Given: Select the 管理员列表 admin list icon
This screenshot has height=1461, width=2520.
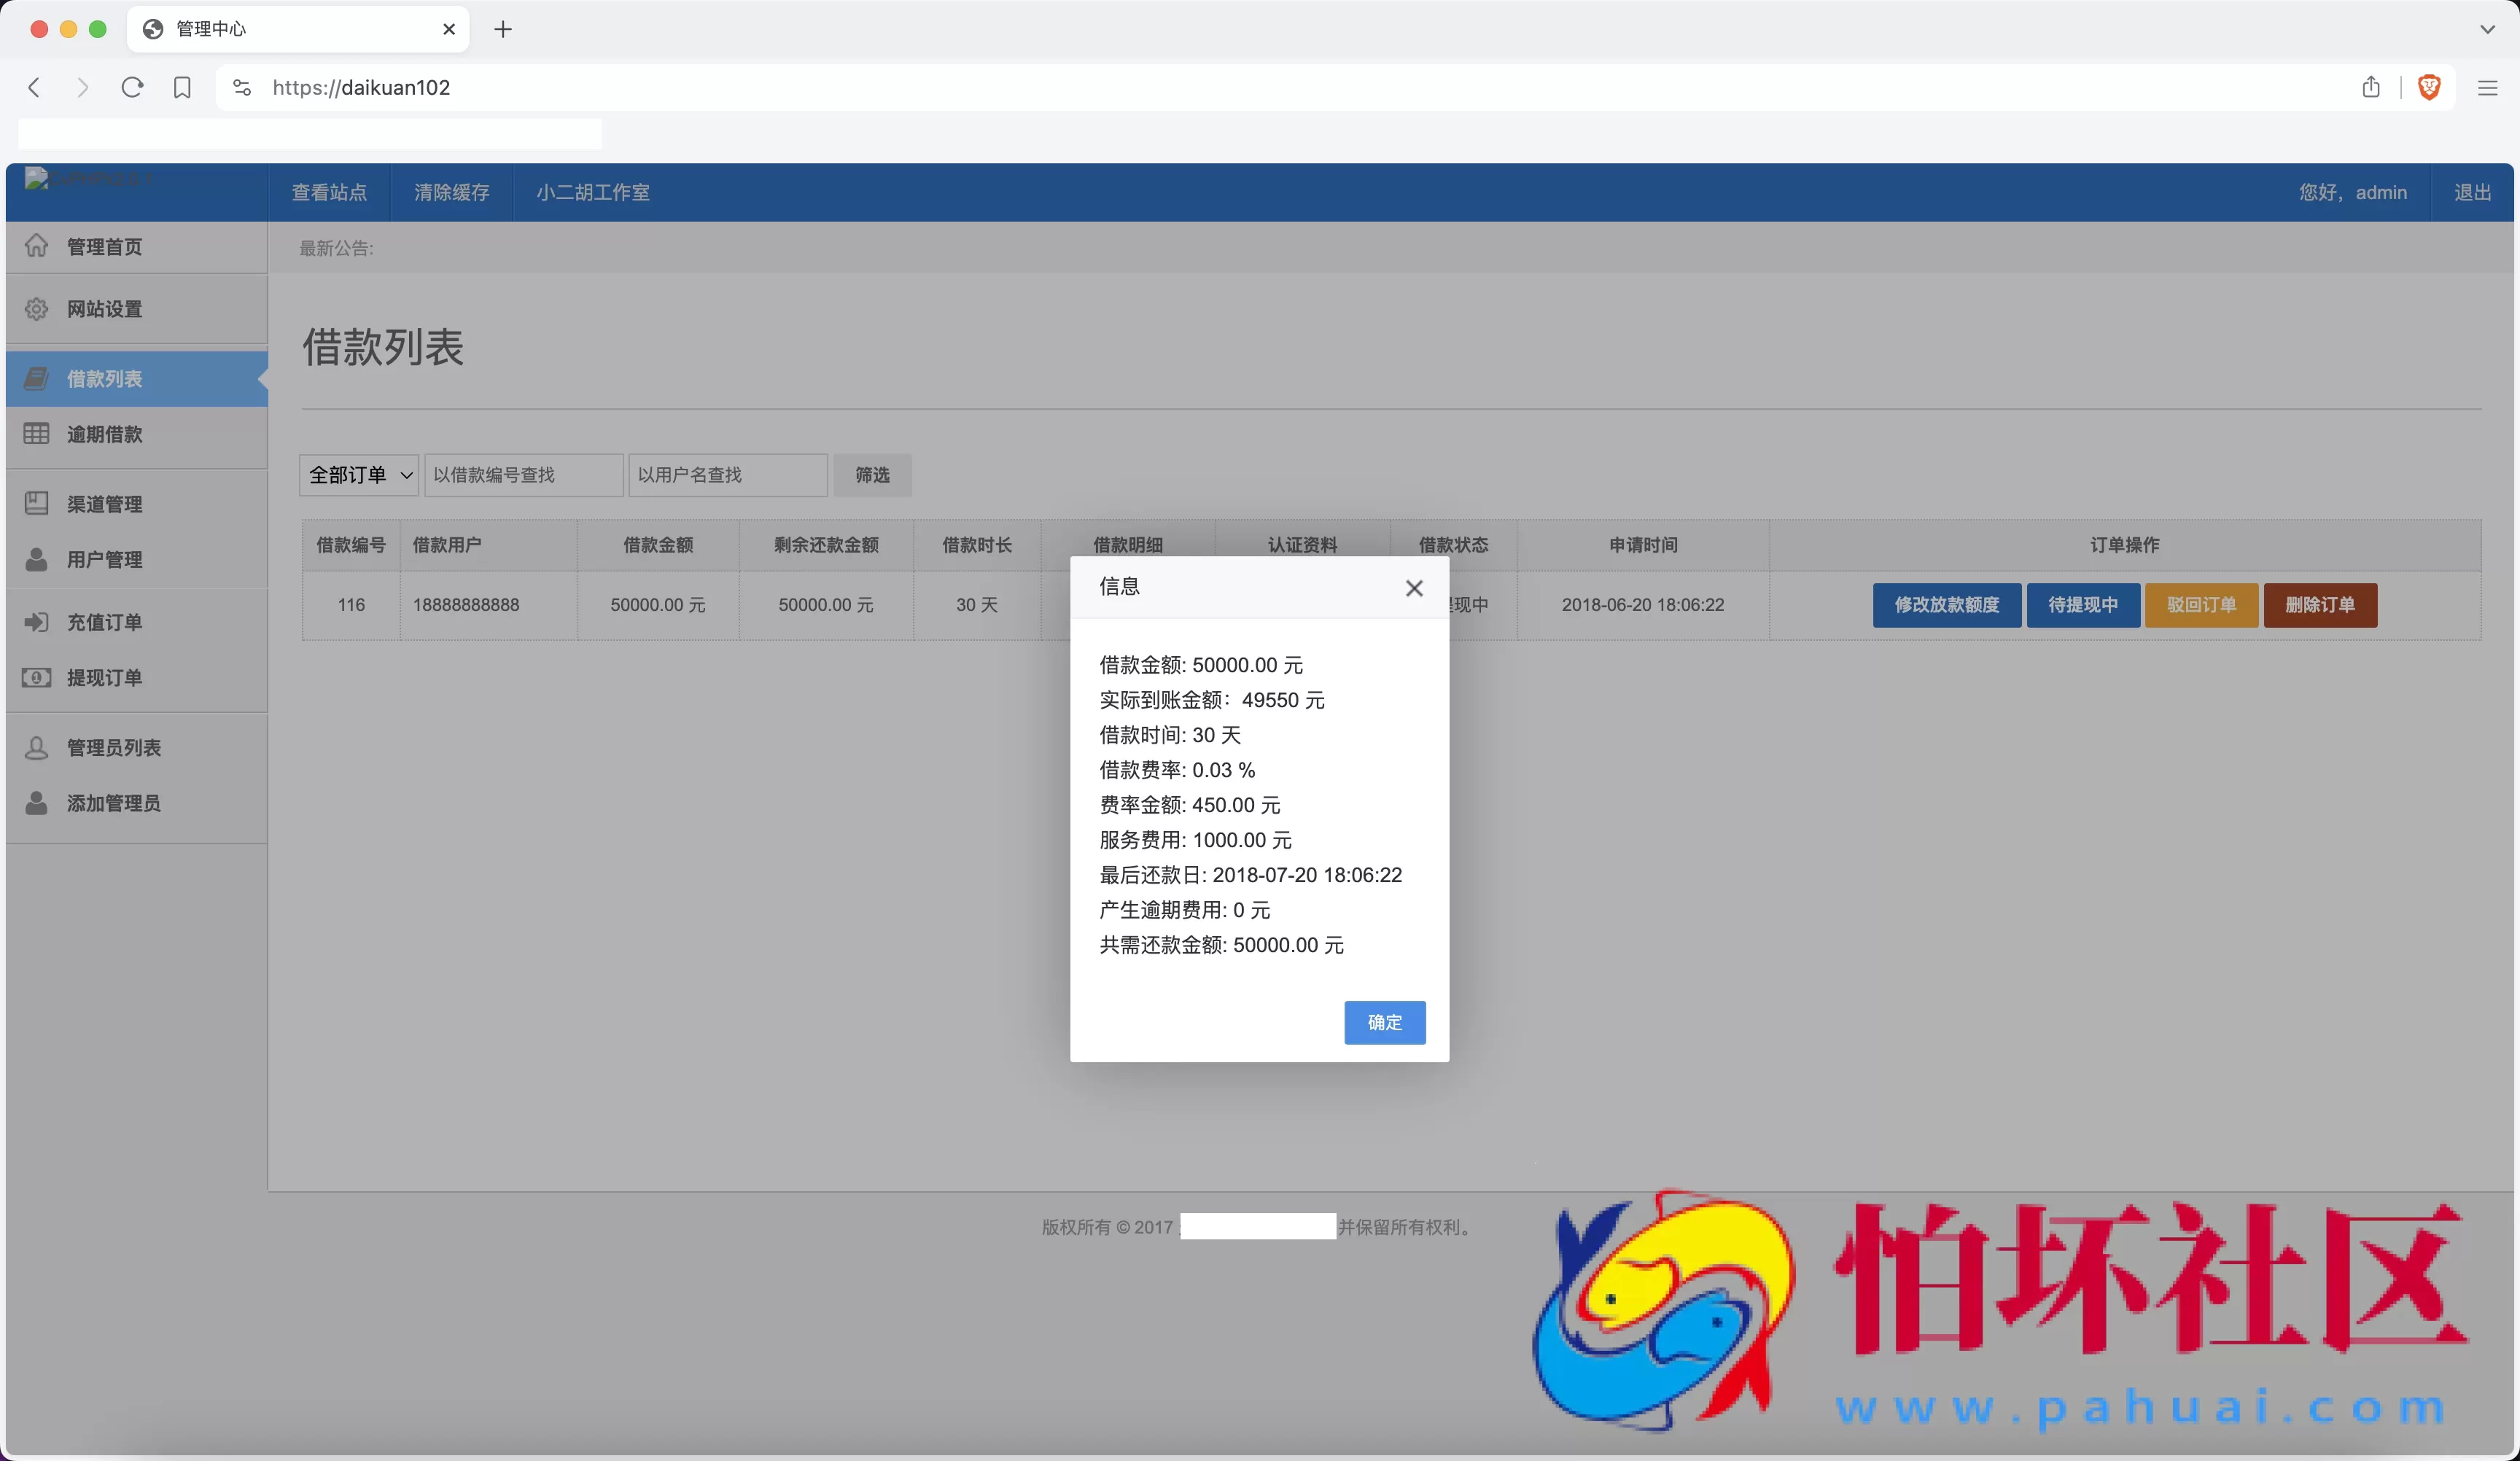Looking at the screenshot, I should (37, 747).
